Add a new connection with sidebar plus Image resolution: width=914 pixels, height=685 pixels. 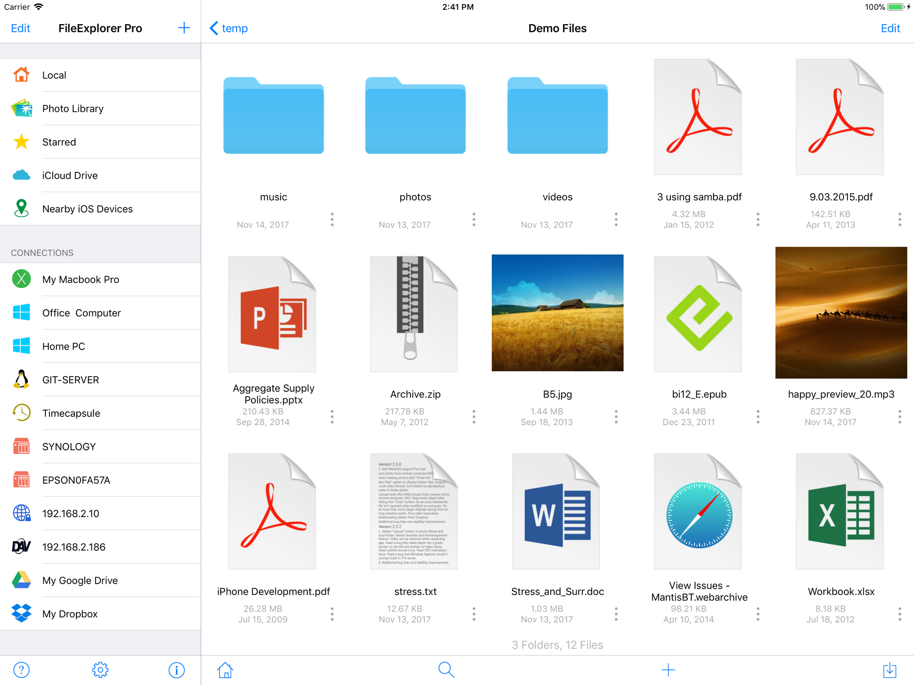[x=184, y=28]
